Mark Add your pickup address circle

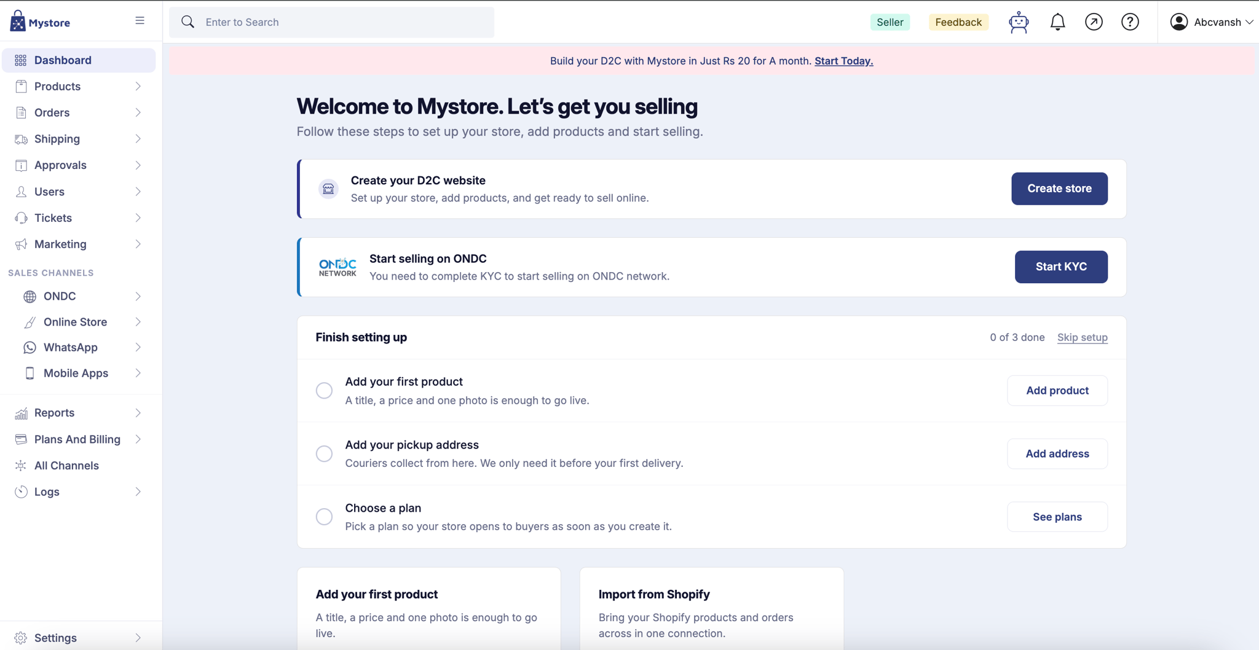324,454
